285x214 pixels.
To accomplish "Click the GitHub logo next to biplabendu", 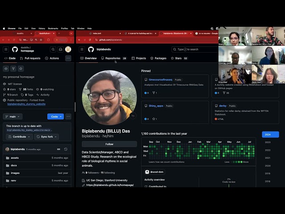I will click(91, 49).
